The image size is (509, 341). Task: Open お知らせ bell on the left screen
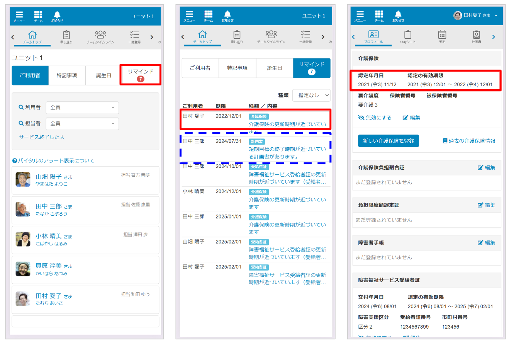click(x=57, y=16)
